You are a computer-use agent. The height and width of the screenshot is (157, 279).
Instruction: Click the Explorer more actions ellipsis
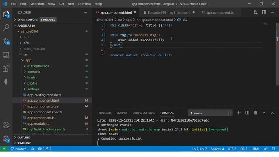click(x=85, y=12)
